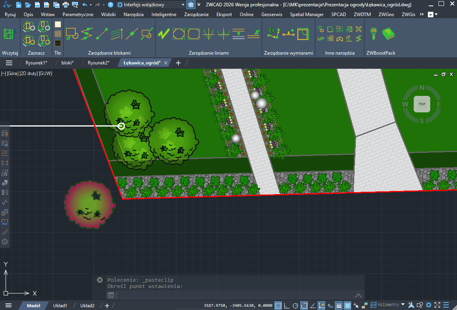457x310 pixels.
Task: Open the Zarządzanie ribbon tab
Action: [x=196, y=14]
